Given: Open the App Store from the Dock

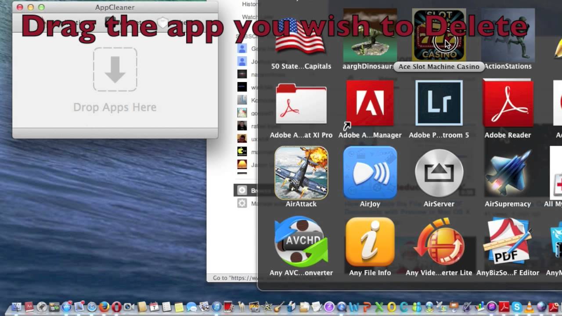Looking at the screenshot, I should 66,307.
